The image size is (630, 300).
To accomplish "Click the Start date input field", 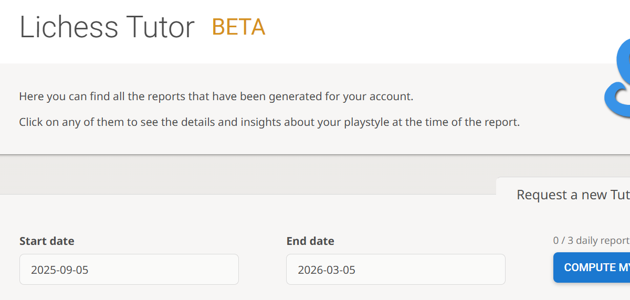I will click(x=129, y=270).
